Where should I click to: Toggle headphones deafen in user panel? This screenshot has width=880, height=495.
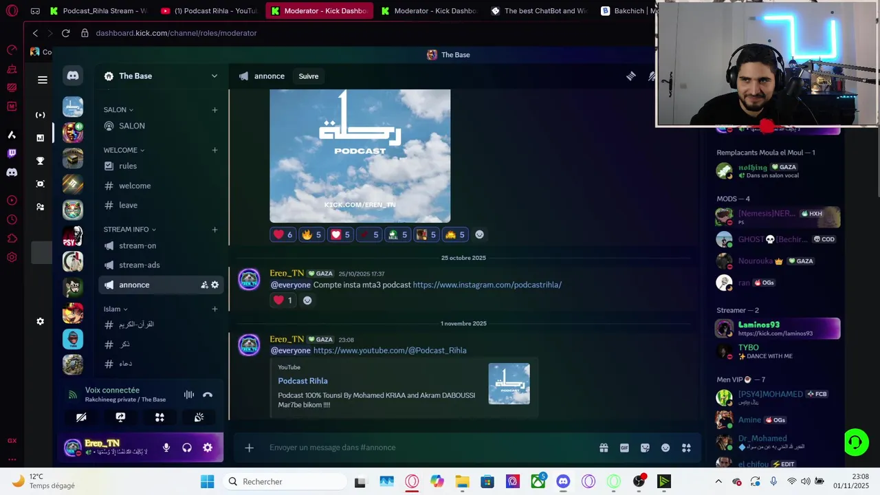pos(186,448)
